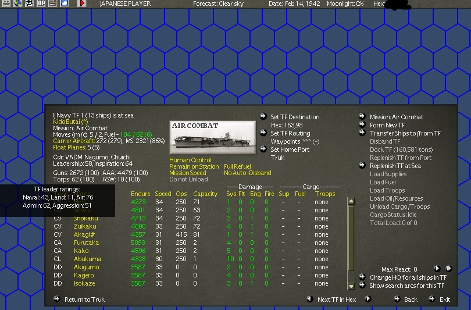Image resolution: width=471 pixels, height=310 pixels.
Task: Go to next TF in hex arrow
Action: tap(367, 298)
